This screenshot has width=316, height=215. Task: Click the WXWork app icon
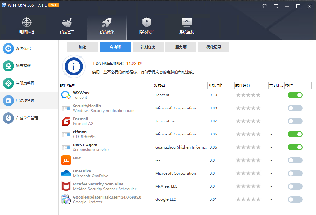66,95
